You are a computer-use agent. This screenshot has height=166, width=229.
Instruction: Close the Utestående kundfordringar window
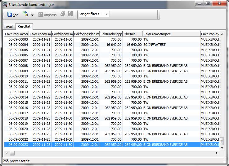click(x=219, y=3)
